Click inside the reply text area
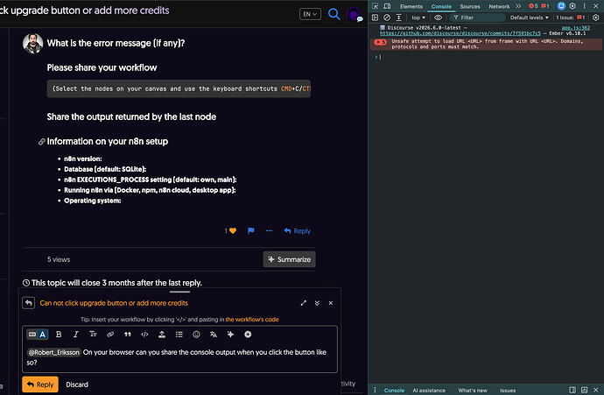 click(x=180, y=357)
